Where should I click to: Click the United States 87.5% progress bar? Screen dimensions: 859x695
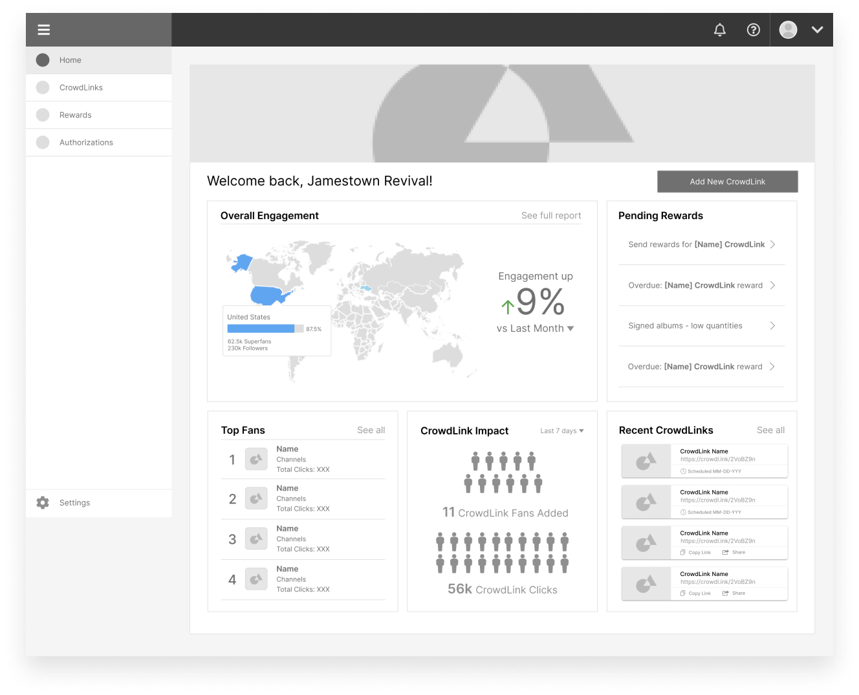coord(265,329)
